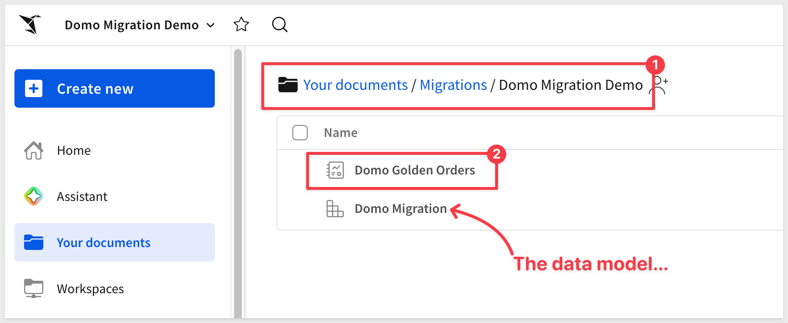Follow the Migrations breadcrumb link
The width and height of the screenshot is (788, 323).
click(453, 85)
